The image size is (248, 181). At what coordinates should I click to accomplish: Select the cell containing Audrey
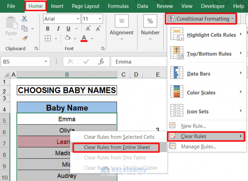(x=67, y=175)
